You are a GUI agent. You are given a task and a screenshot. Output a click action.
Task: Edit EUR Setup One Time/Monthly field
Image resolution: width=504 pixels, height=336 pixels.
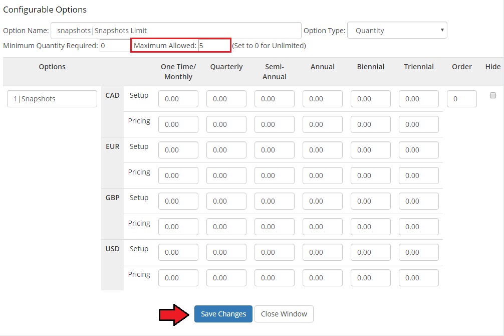point(178,150)
